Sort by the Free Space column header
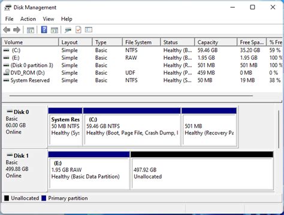This screenshot has width=284, height=215. click(252, 42)
